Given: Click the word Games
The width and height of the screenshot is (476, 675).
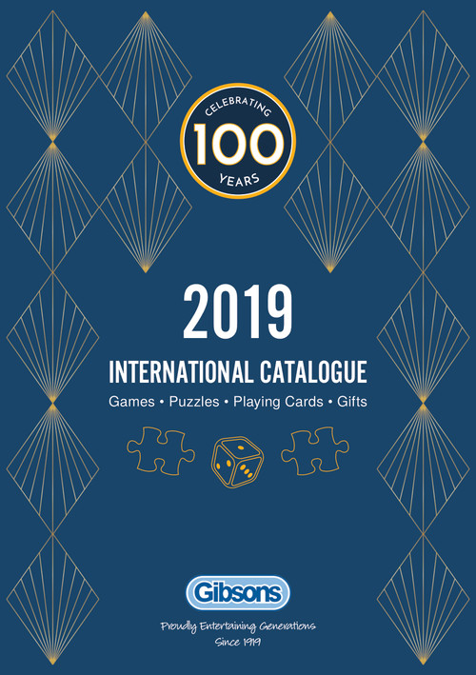Looking at the screenshot, I should (x=131, y=402).
